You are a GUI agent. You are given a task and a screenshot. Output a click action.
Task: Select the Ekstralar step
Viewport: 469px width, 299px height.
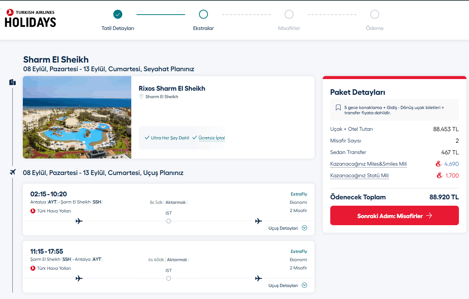pyautogui.click(x=203, y=15)
